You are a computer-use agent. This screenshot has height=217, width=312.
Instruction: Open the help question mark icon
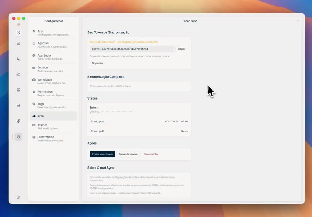18,197
